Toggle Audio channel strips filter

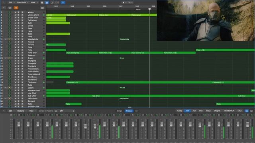pos(180,111)
